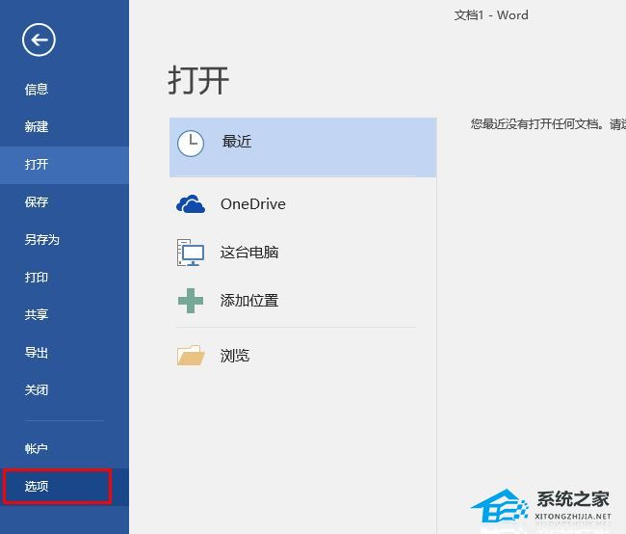Select the OneDrive location label
Viewport: 626px width, 534px height.
pyautogui.click(x=253, y=204)
